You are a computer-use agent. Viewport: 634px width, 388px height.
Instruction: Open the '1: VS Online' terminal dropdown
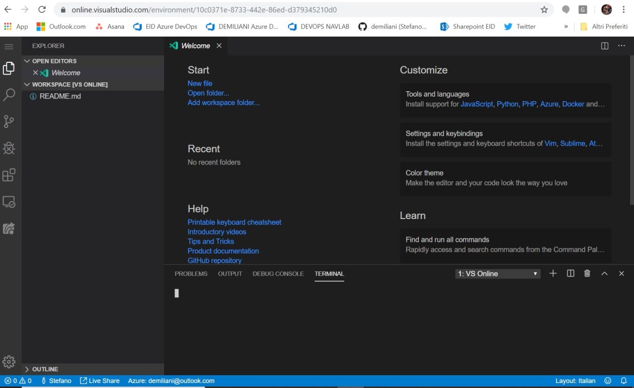point(497,273)
